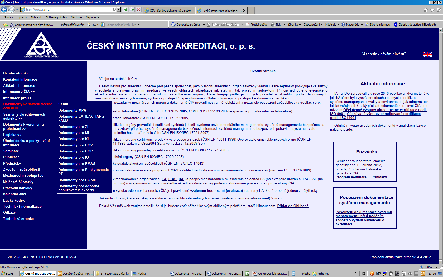Go back with the browser Back arrow

click(x=4, y=10)
